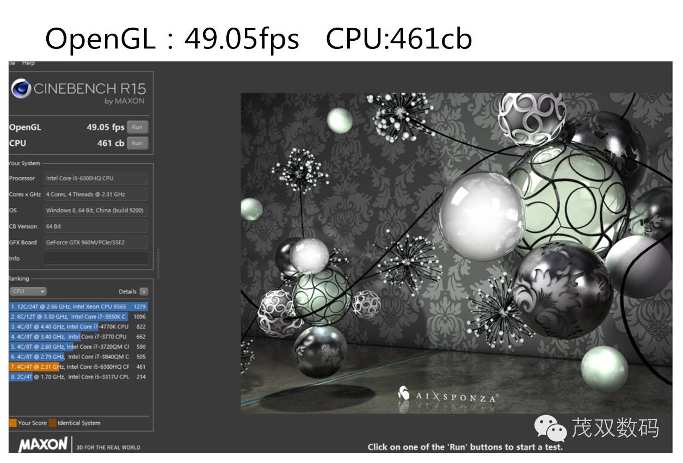683x463 pixels.
Task: Click the MAXON logo at bottom left
Action: [x=42, y=444]
